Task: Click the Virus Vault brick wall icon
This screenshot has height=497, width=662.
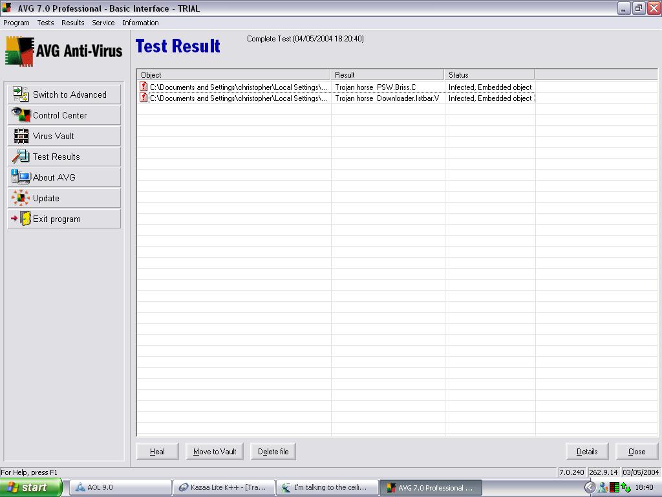Action: [x=21, y=136]
